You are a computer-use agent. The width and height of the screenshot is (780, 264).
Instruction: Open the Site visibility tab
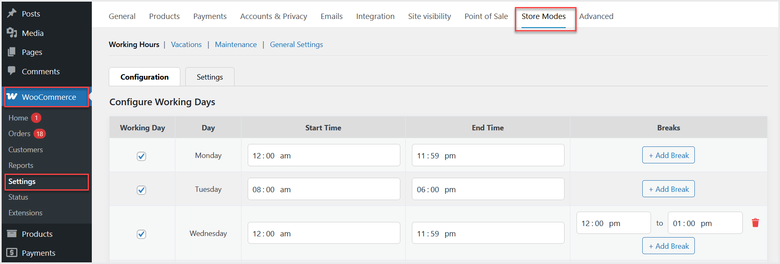click(429, 16)
